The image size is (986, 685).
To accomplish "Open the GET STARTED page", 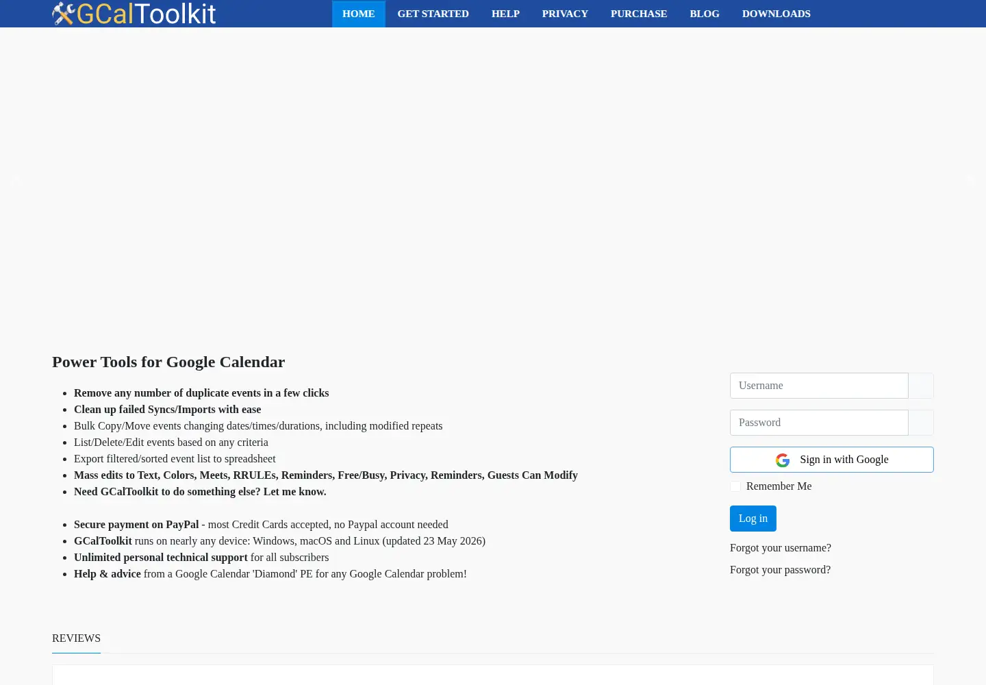I will 433,14.
